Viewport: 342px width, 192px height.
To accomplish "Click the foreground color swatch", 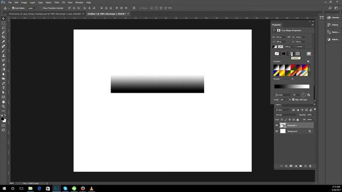I will tap(2, 118).
